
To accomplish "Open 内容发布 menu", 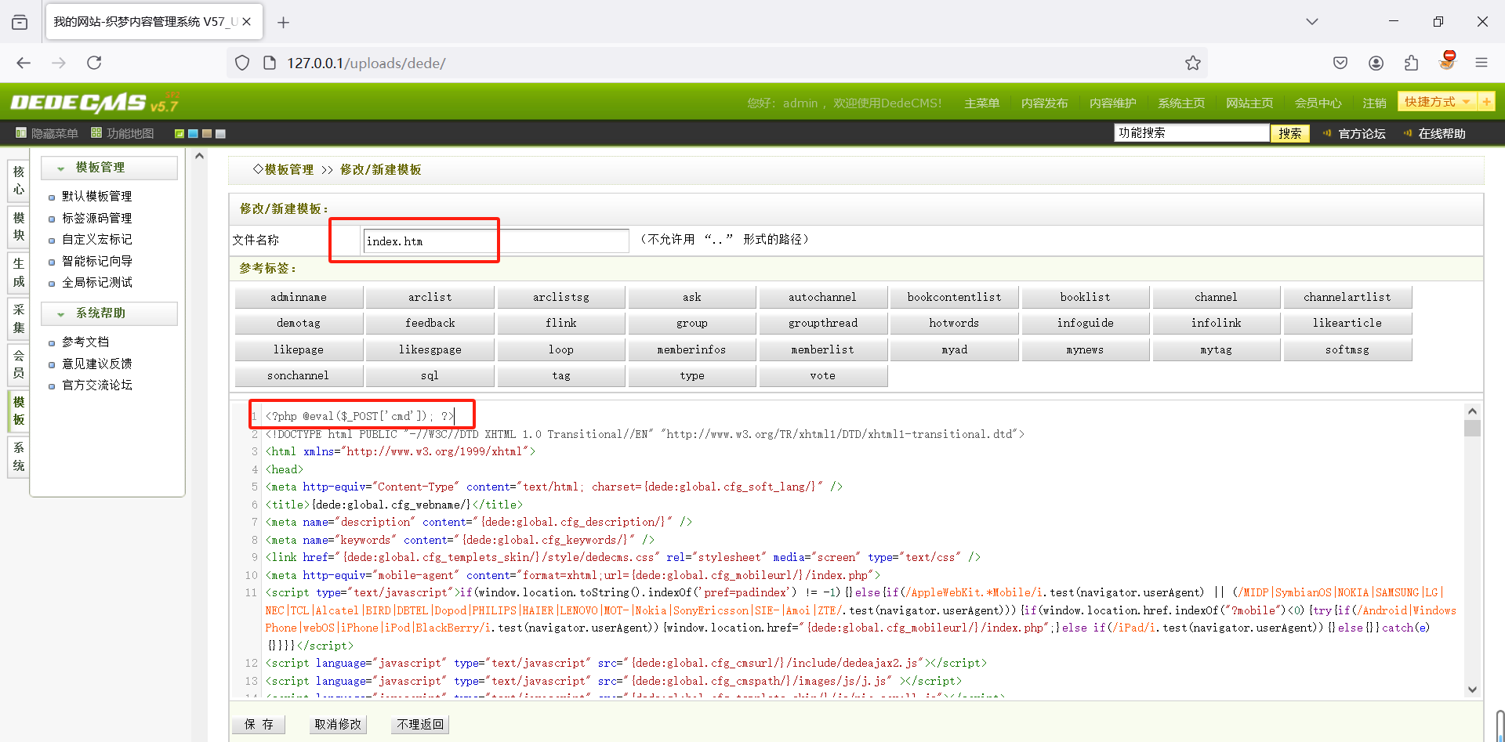I will click(x=1044, y=103).
